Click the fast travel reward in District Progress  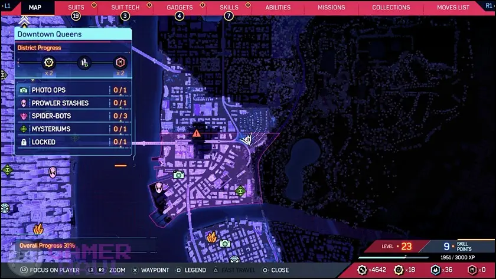click(84, 63)
